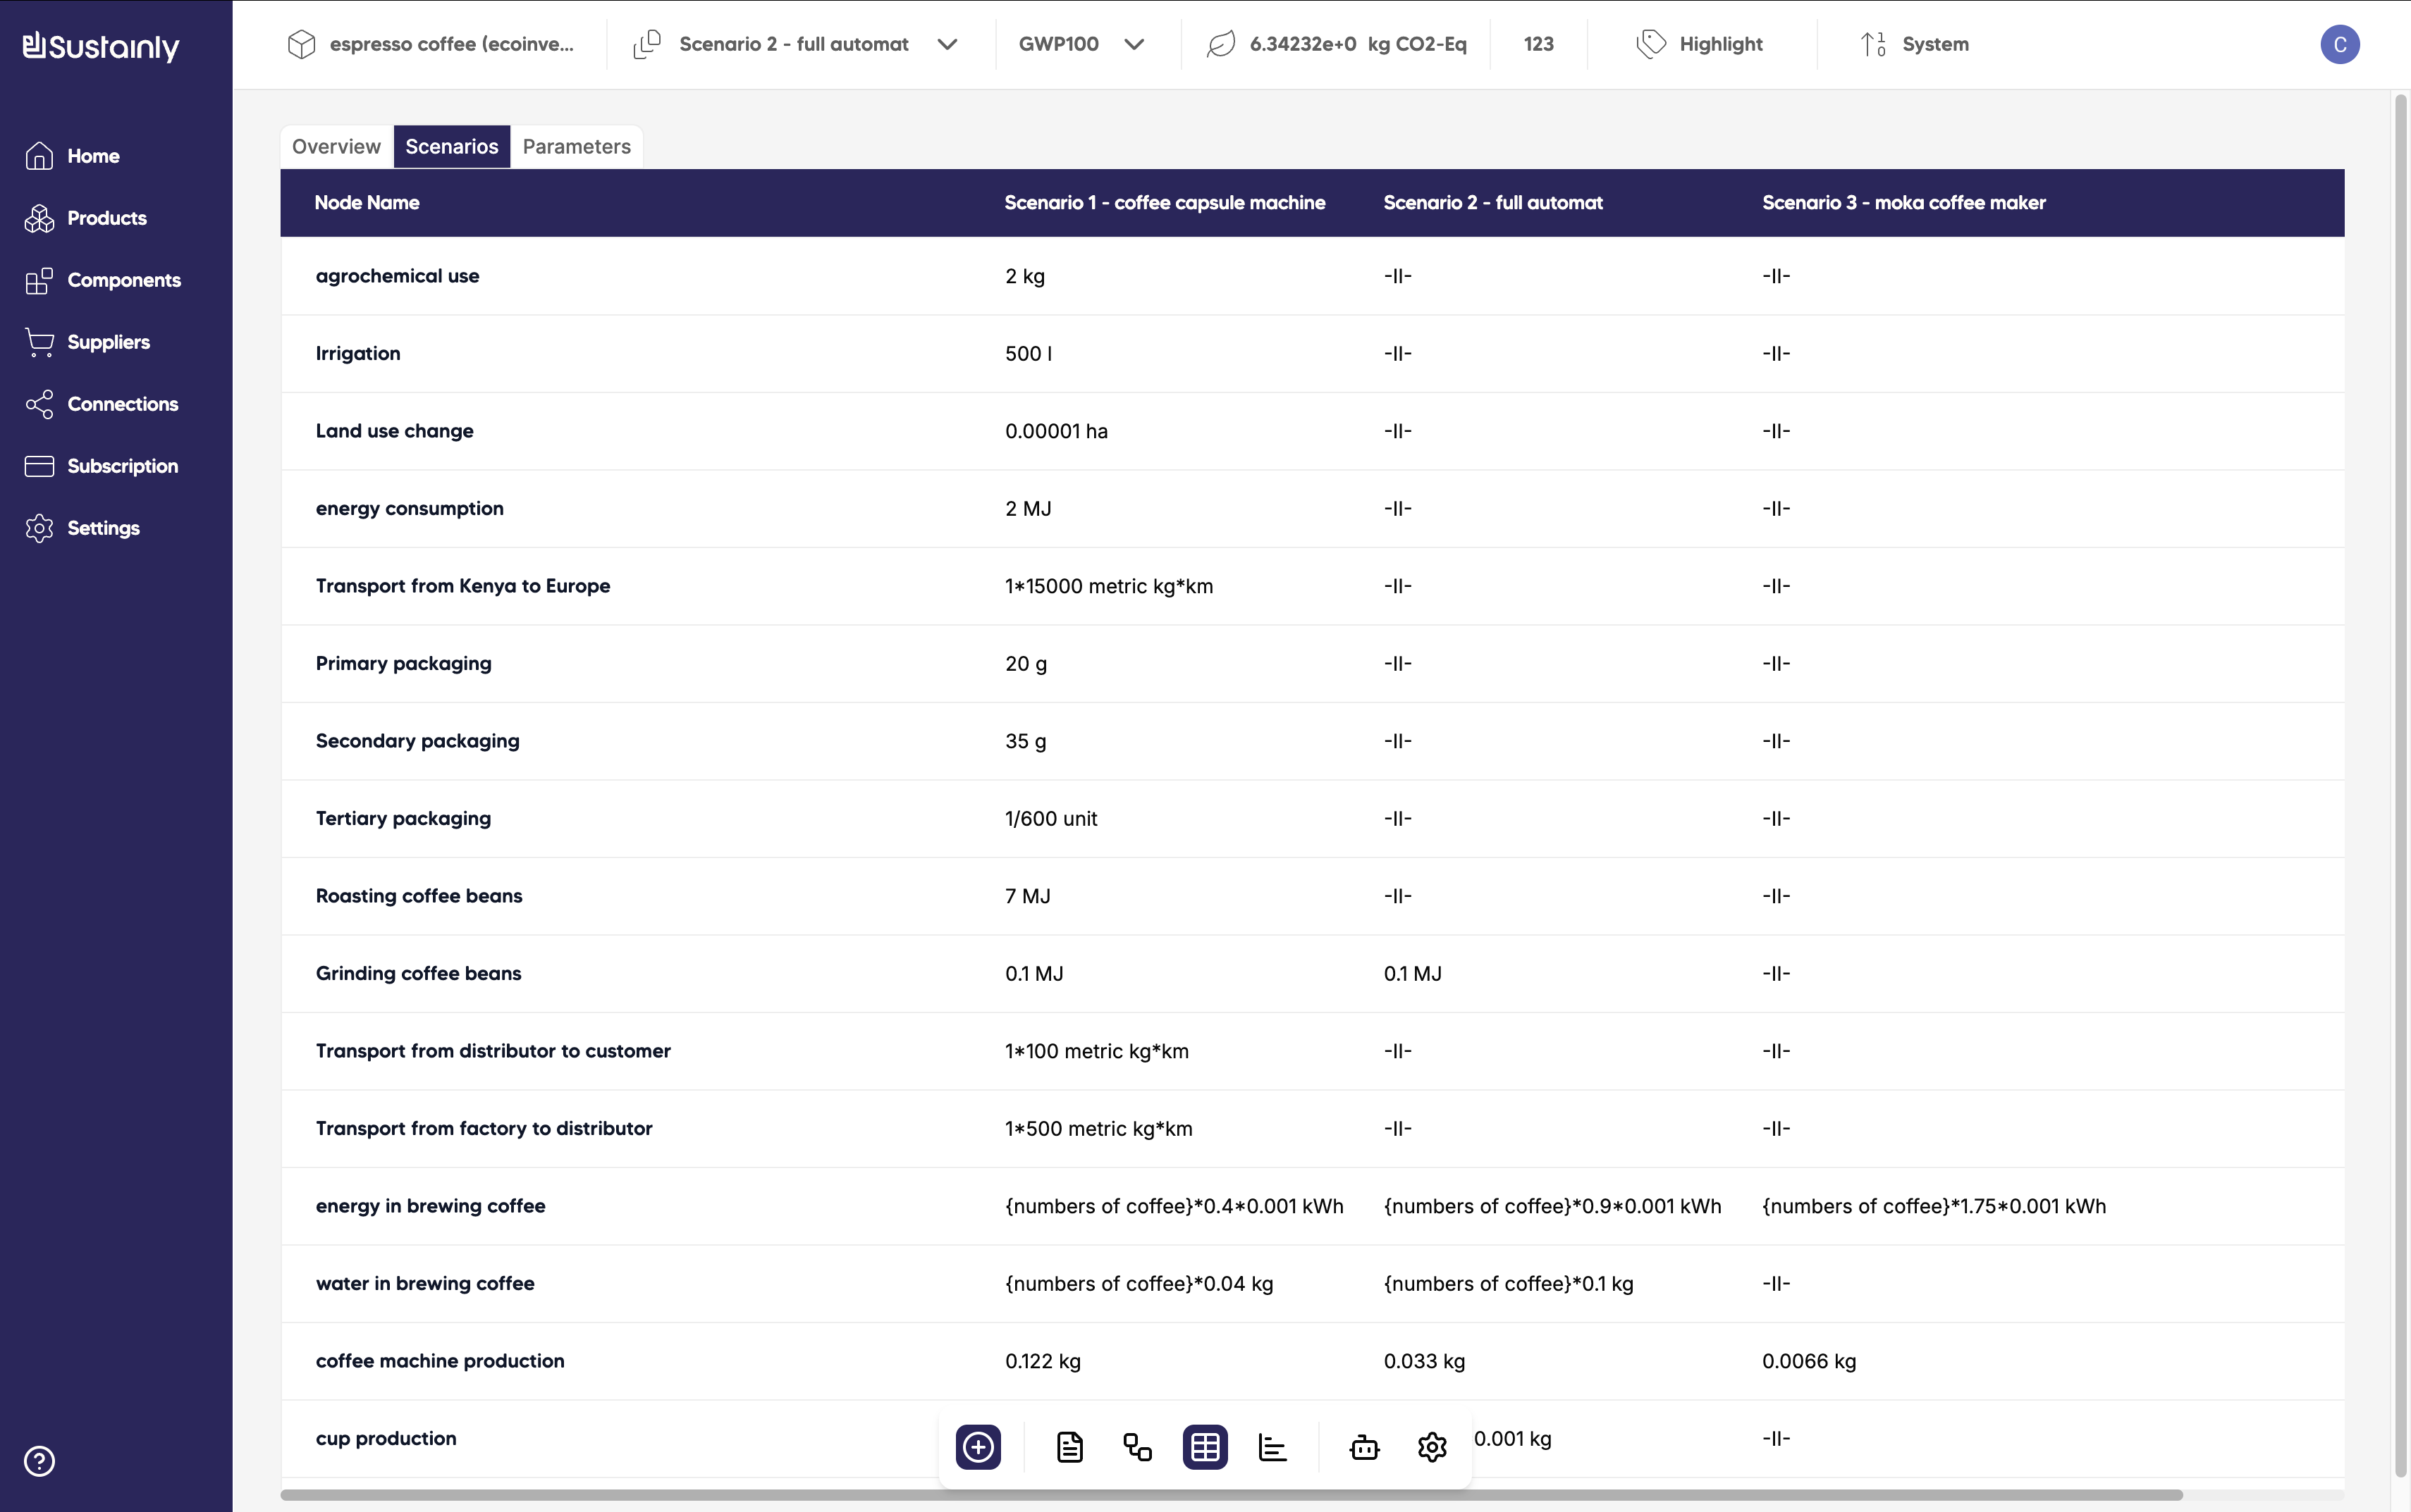Image resolution: width=2411 pixels, height=1512 pixels.
Task: Toggle the Highlight option in top bar
Action: [x=1700, y=44]
